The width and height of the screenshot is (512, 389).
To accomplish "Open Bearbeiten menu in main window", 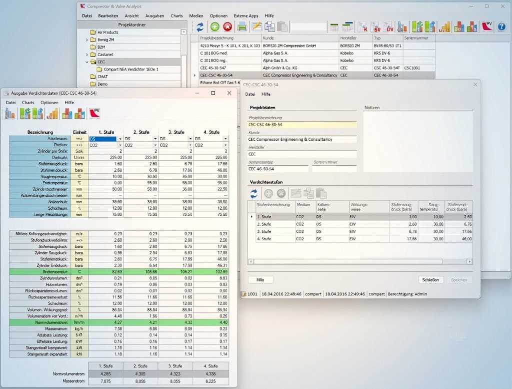I will click(x=108, y=16).
